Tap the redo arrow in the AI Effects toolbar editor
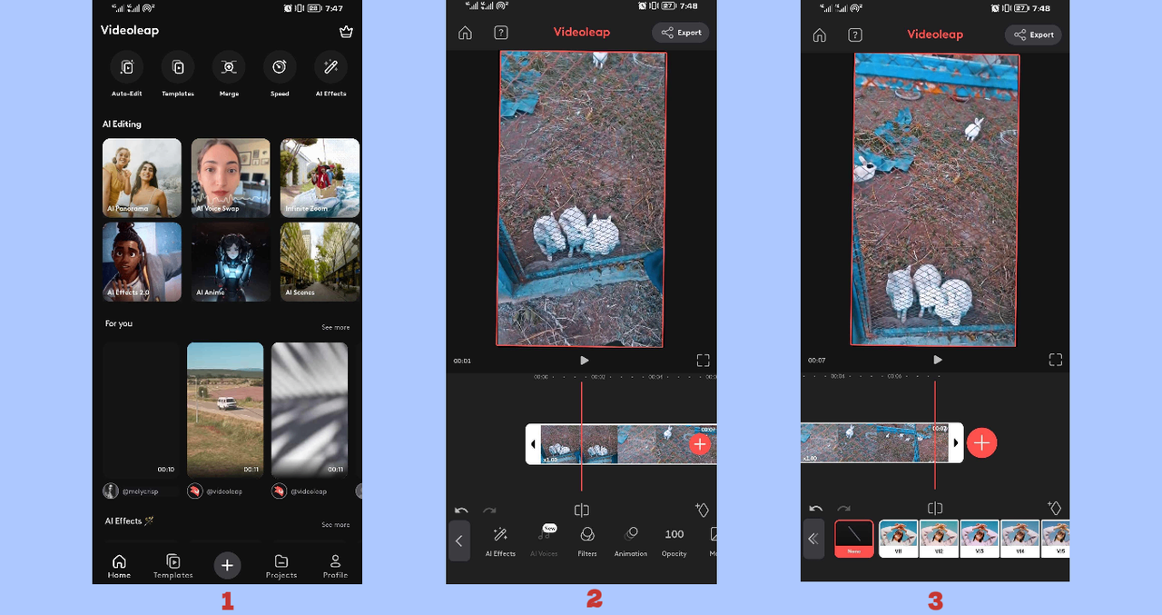 coord(489,511)
